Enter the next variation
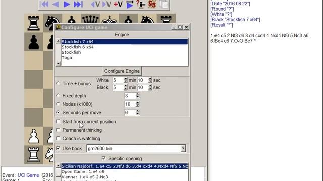 [x=106, y=4]
